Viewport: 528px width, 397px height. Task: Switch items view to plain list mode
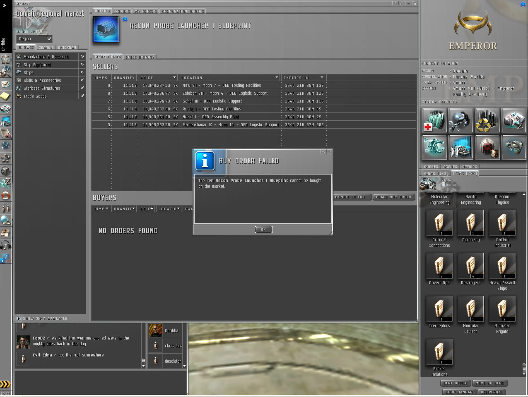[x=454, y=184]
